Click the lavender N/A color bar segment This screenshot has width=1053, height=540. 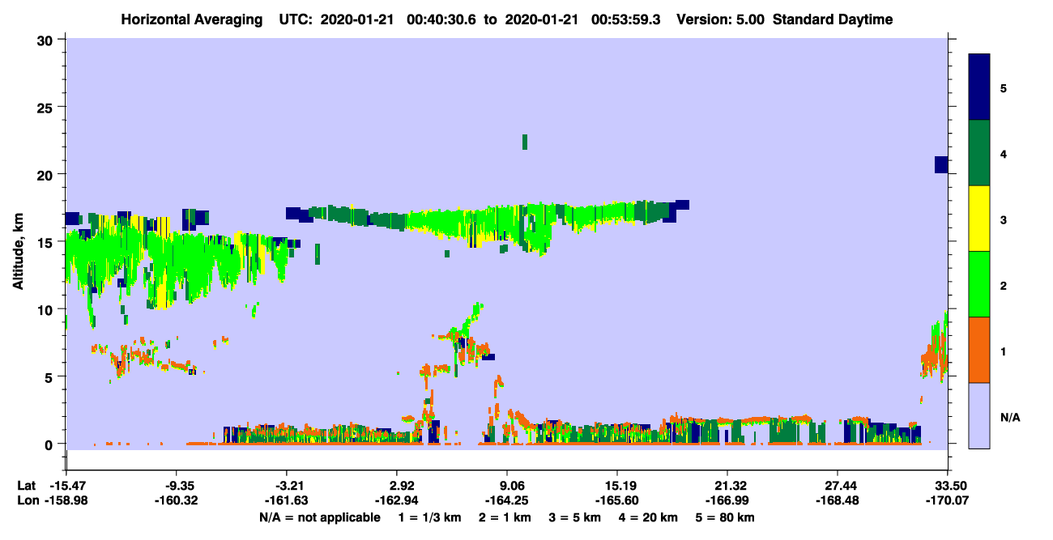pyautogui.click(x=979, y=415)
